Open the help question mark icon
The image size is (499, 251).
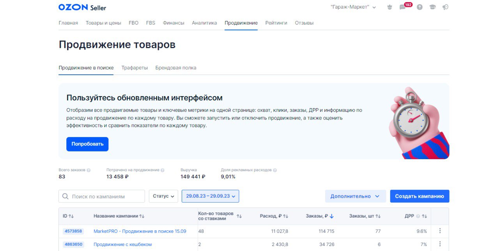(x=419, y=7)
